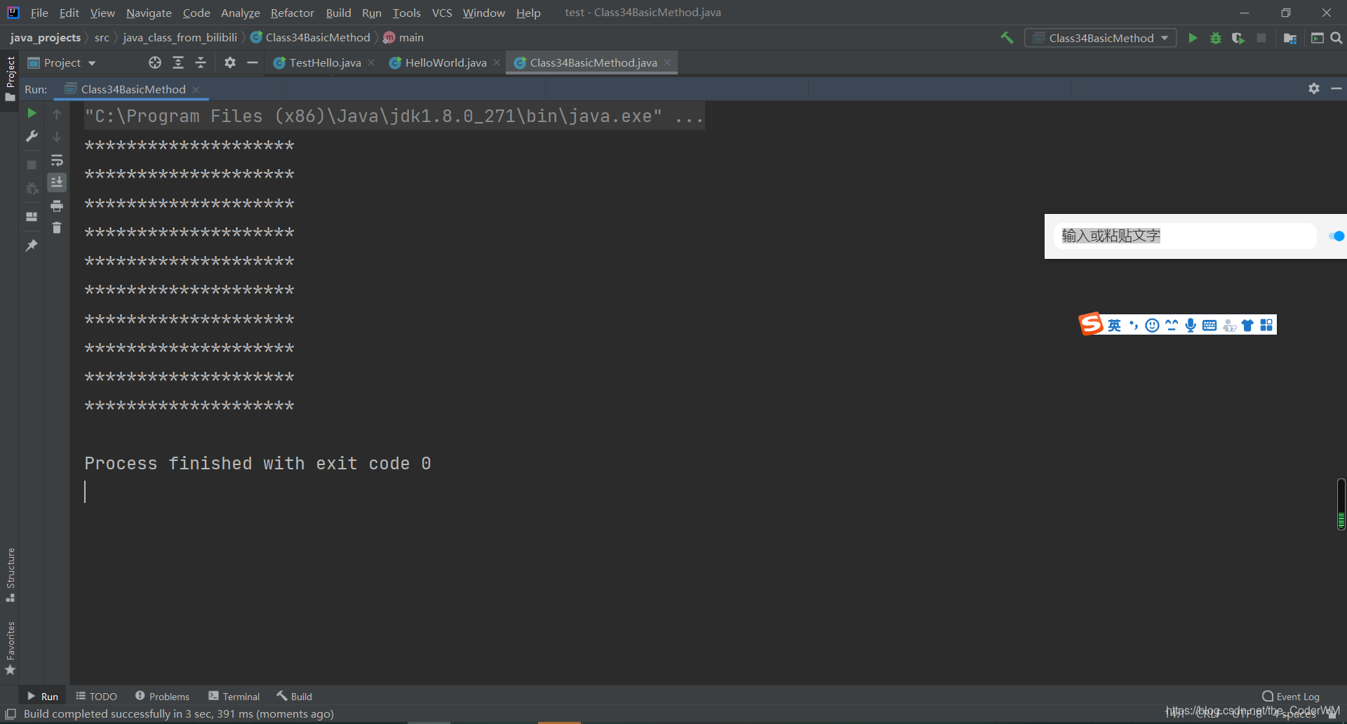The width and height of the screenshot is (1347, 724).
Task: Open run configuration wrench settings
Action: tap(32, 136)
